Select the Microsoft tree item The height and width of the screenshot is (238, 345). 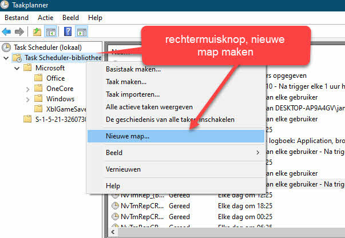(x=50, y=68)
